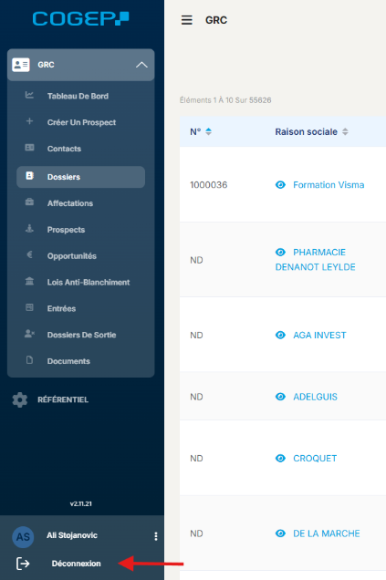Screen dimensions: 386x580
Task: Select the Affectations briefcase icon
Action: [x=29, y=202]
